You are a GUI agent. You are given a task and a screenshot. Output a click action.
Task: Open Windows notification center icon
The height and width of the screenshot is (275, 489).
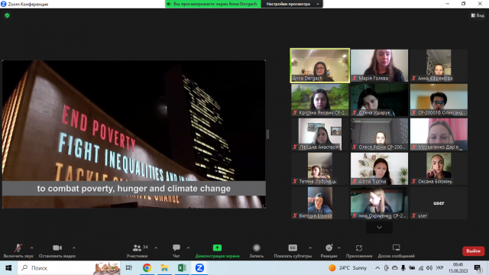[478, 268]
